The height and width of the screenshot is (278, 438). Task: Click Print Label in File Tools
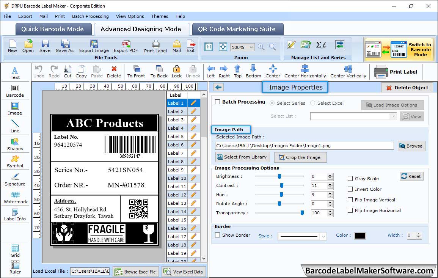[x=155, y=46]
